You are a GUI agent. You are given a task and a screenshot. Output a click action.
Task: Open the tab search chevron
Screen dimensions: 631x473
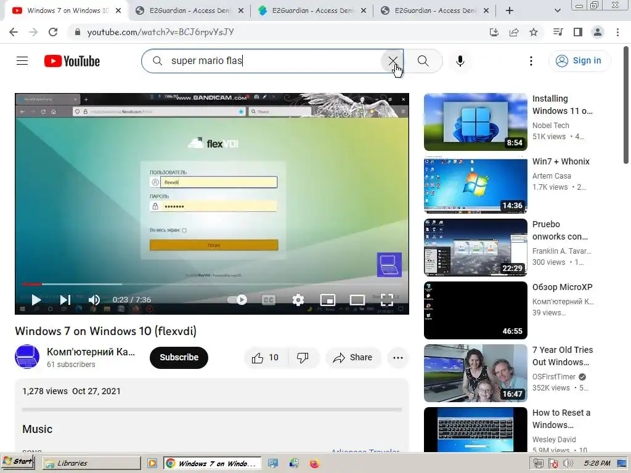[557, 10]
